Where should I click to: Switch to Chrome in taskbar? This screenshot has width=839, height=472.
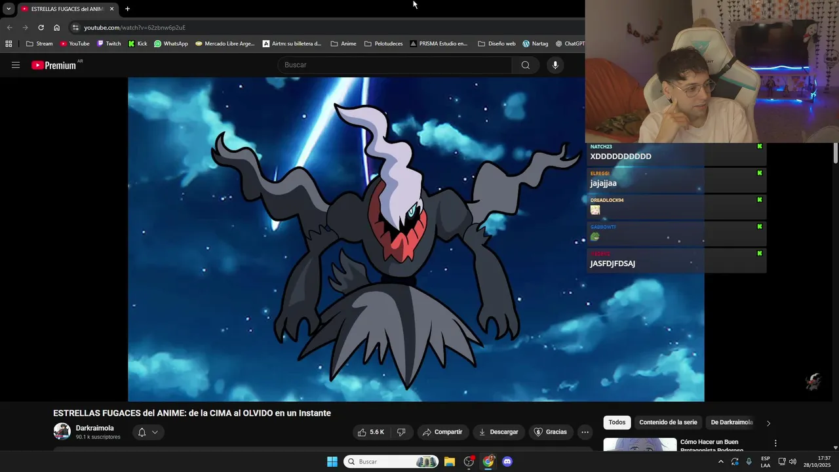tap(488, 462)
